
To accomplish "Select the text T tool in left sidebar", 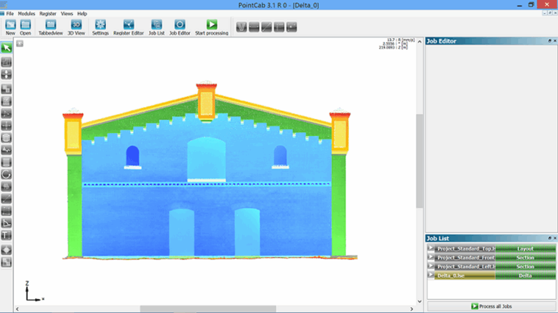I will pyautogui.click(x=7, y=236).
